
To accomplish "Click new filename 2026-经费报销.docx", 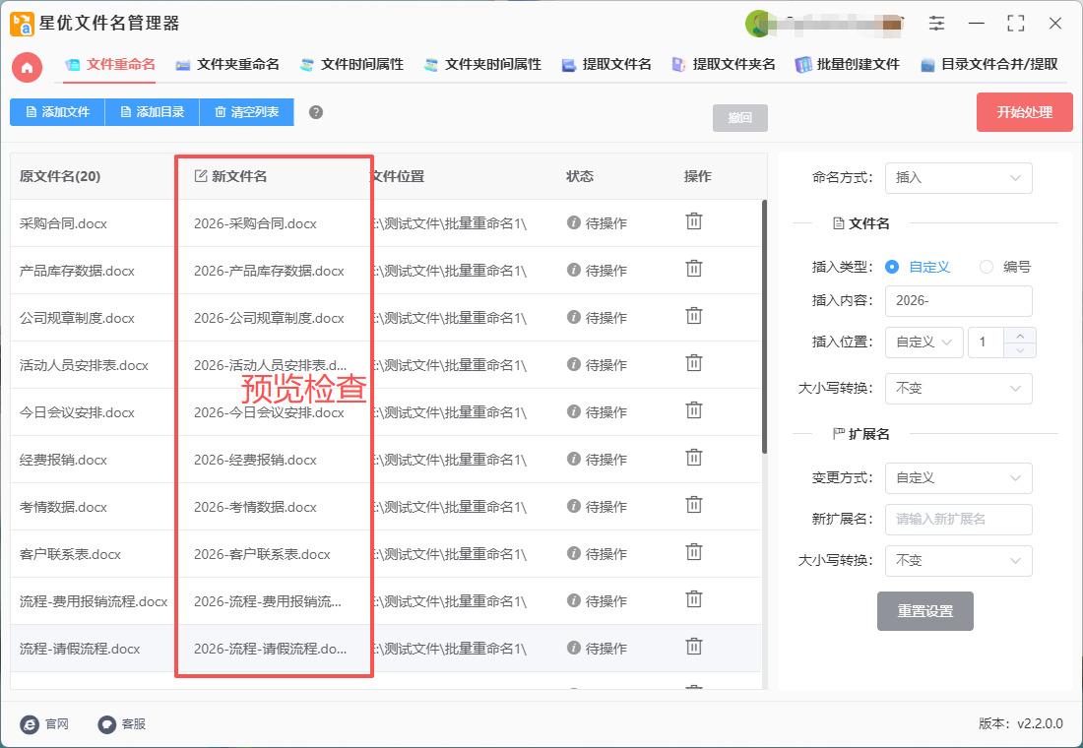I will point(255,460).
